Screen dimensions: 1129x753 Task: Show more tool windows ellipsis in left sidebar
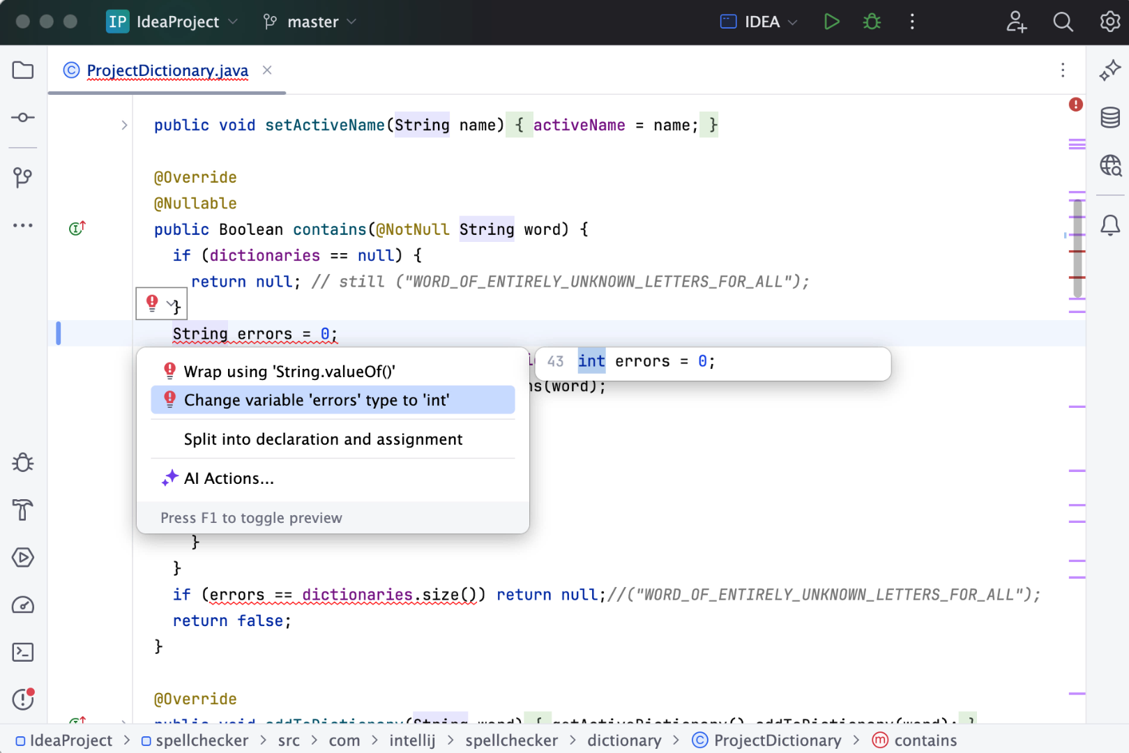click(x=23, y=225)
